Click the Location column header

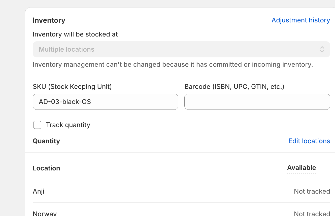pos(46,168)
